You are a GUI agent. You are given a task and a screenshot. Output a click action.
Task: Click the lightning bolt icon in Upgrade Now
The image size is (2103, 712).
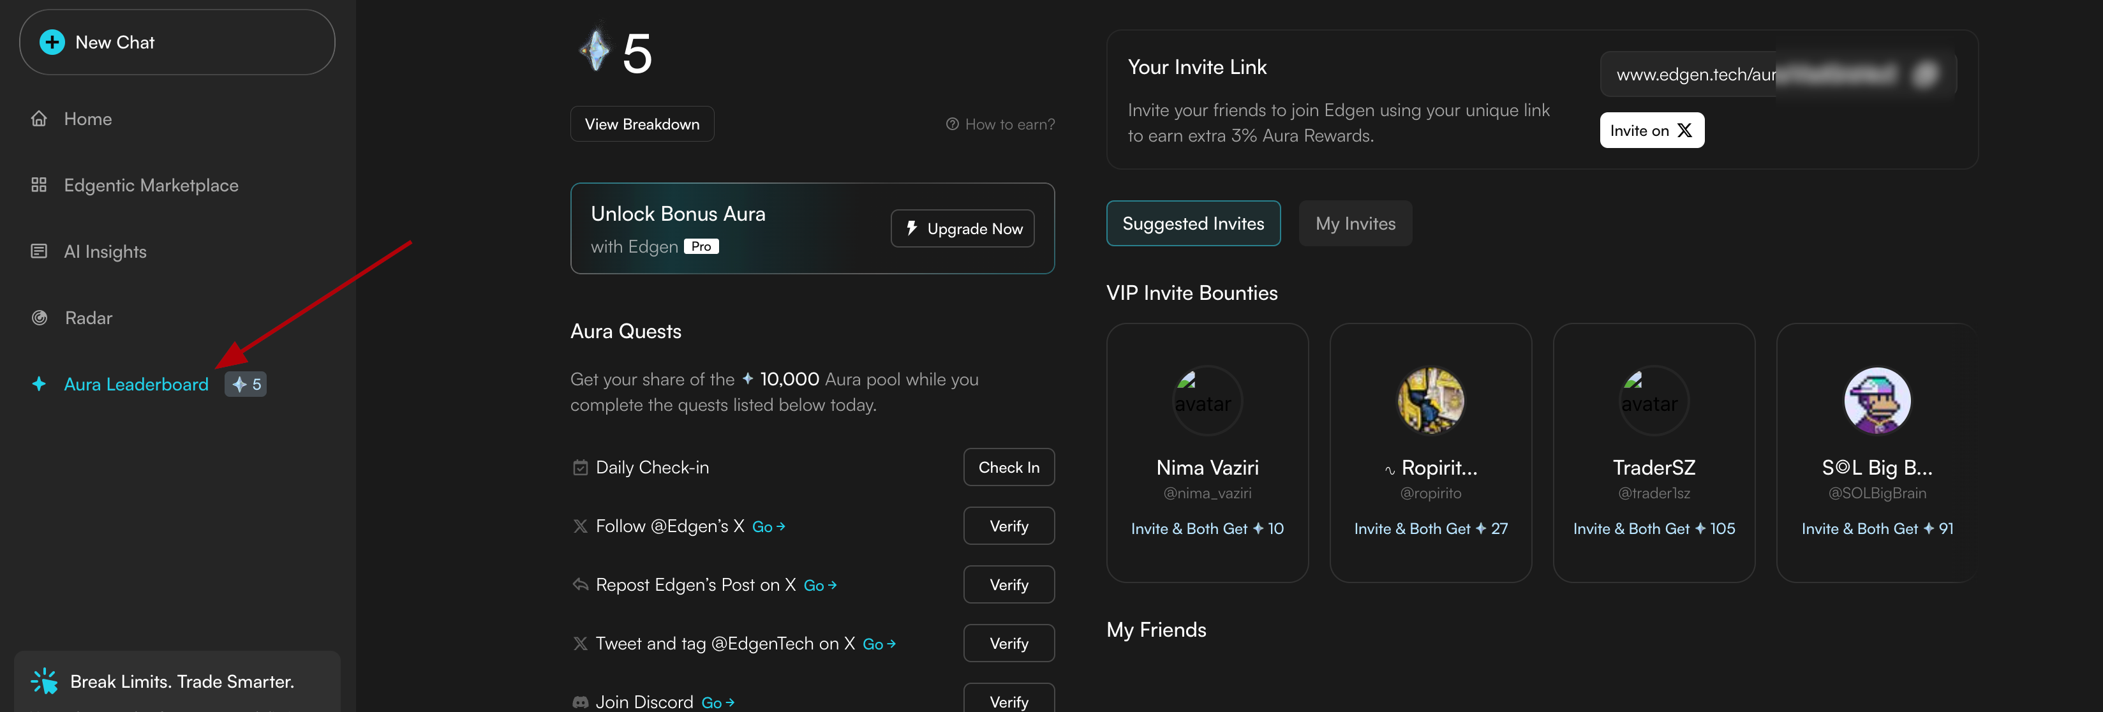[912, 228]
